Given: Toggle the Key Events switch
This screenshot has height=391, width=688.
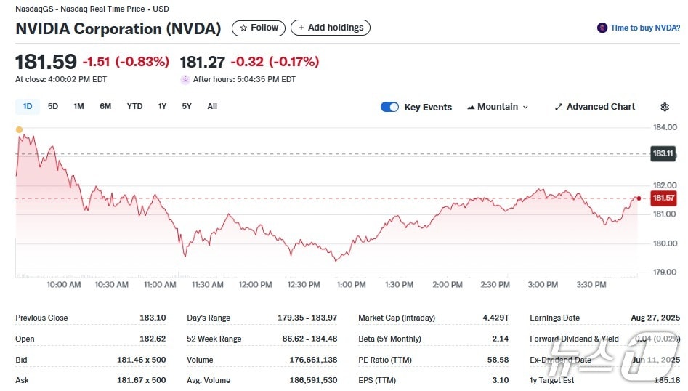Looking at the screenshot, I should [x=389, y=107].
